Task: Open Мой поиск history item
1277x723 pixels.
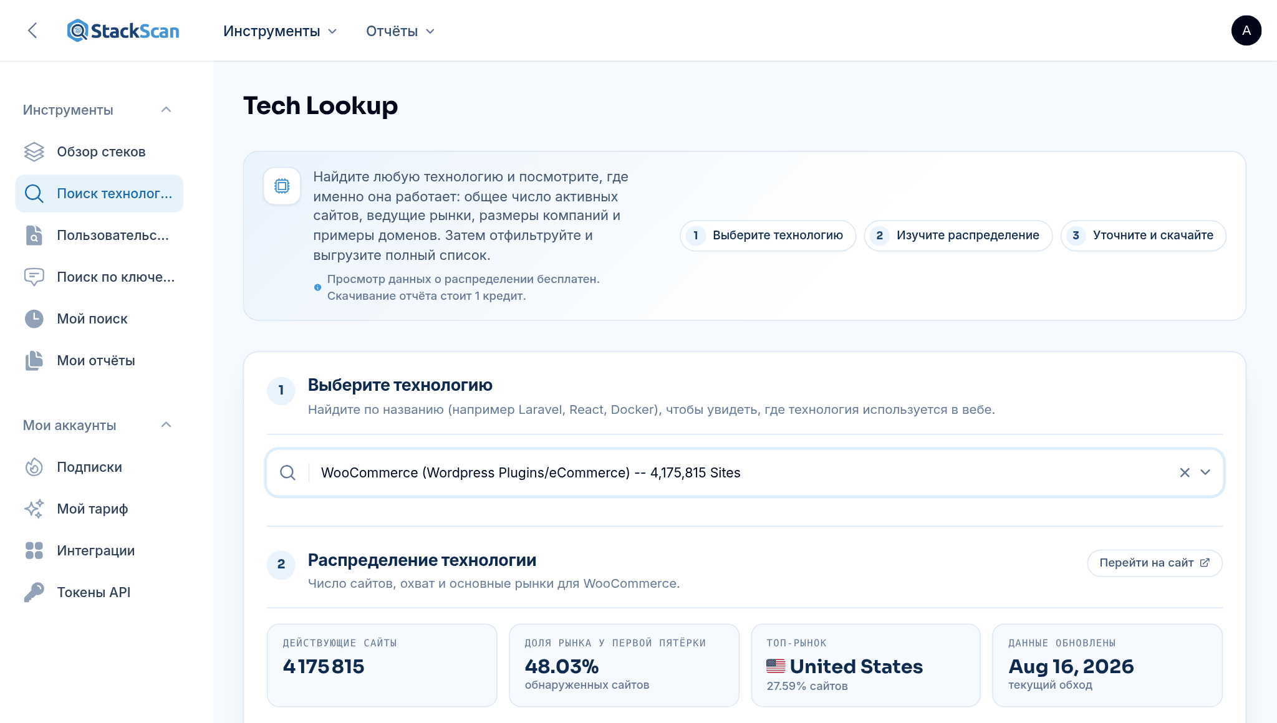Action: (x=99, y=318)
